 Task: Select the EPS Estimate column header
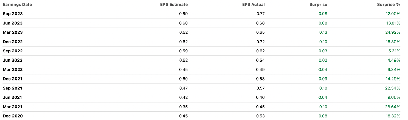(174, 4)
